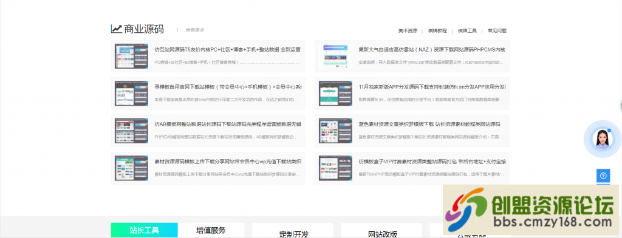The image size is (622, 238).
Task: Open thumbnail of 蓝色素材资源文章类织梦模板 item
Action: (x=335, y=131)
